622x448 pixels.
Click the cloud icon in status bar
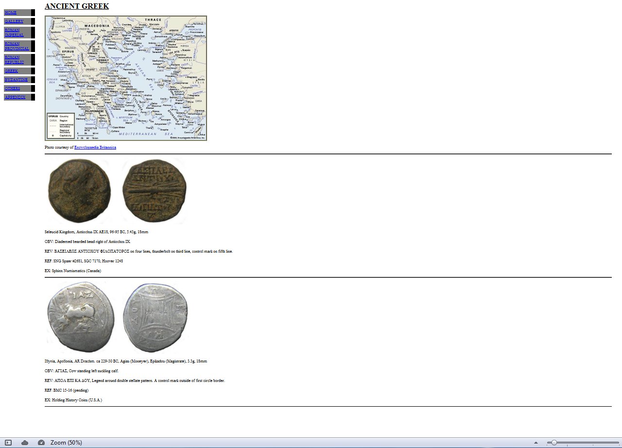click(x=25, y=443)
